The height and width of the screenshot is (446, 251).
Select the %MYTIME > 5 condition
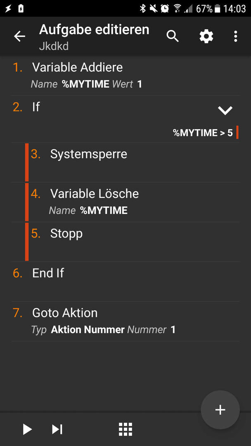[x=203, y=133]
